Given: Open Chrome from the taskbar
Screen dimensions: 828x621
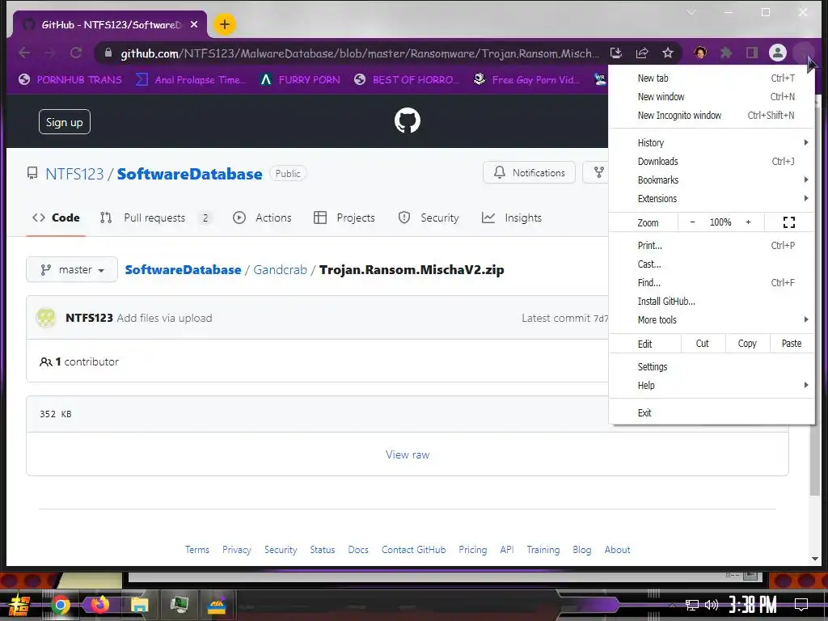Looking at the screenshot, I should pos(60,605).
